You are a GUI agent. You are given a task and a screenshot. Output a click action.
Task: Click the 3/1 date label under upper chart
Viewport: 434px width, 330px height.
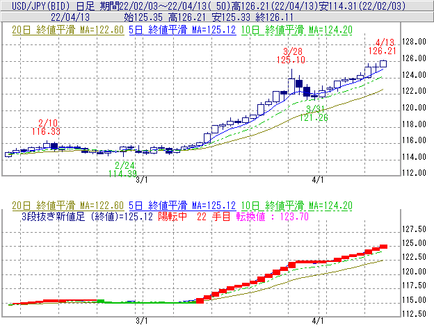[142, 180]
